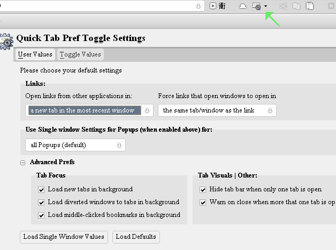Click the 'Quick Tab Pref Toggle Settings' heading
Image resolution: width=336 pixels, height=250 pixels.
coord(81,38)
